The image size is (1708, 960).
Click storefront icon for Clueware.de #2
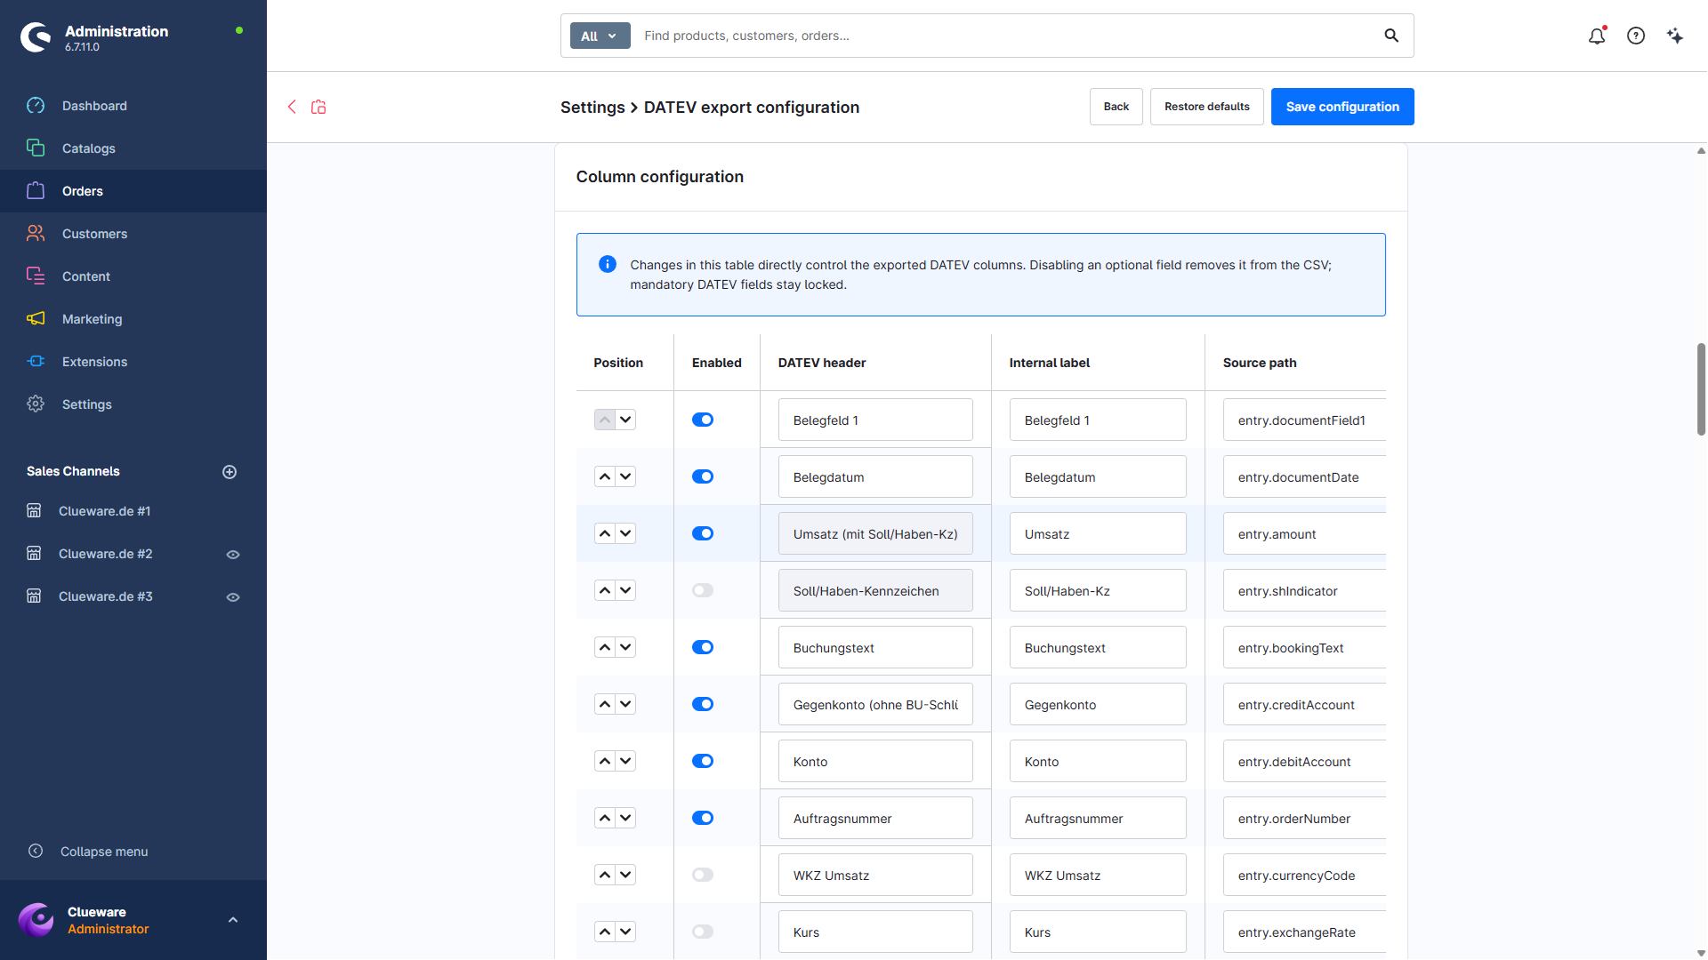click(x=34, y=554)
